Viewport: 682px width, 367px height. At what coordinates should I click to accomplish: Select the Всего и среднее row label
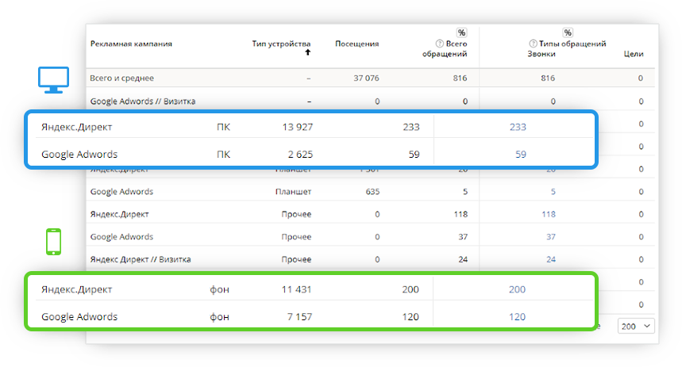point(121,78)
